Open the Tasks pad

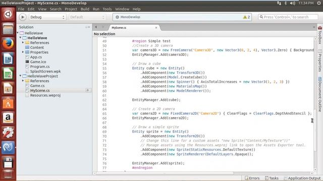272,178
